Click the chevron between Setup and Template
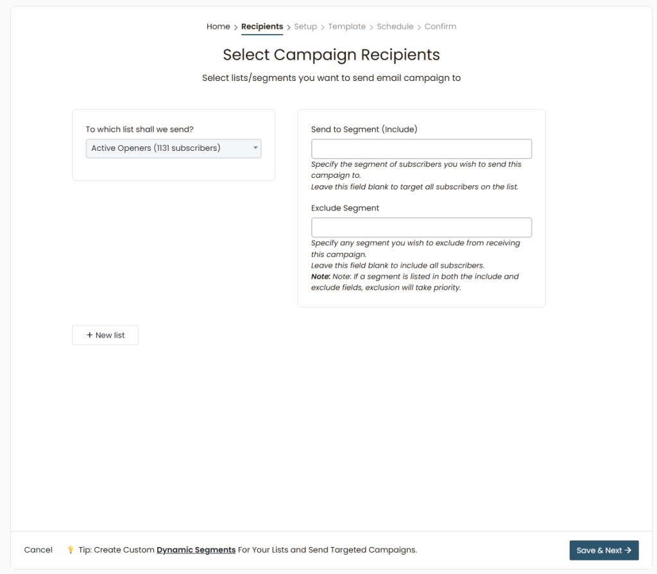 (323, 27)
